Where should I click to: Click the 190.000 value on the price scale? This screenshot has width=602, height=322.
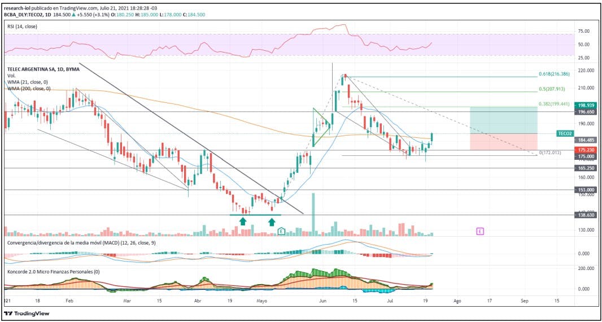coord(586,124)
